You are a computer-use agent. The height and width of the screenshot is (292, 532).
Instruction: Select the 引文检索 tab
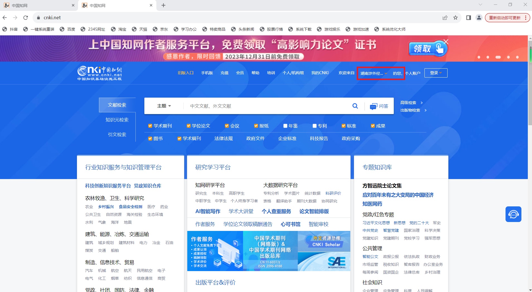117,134
